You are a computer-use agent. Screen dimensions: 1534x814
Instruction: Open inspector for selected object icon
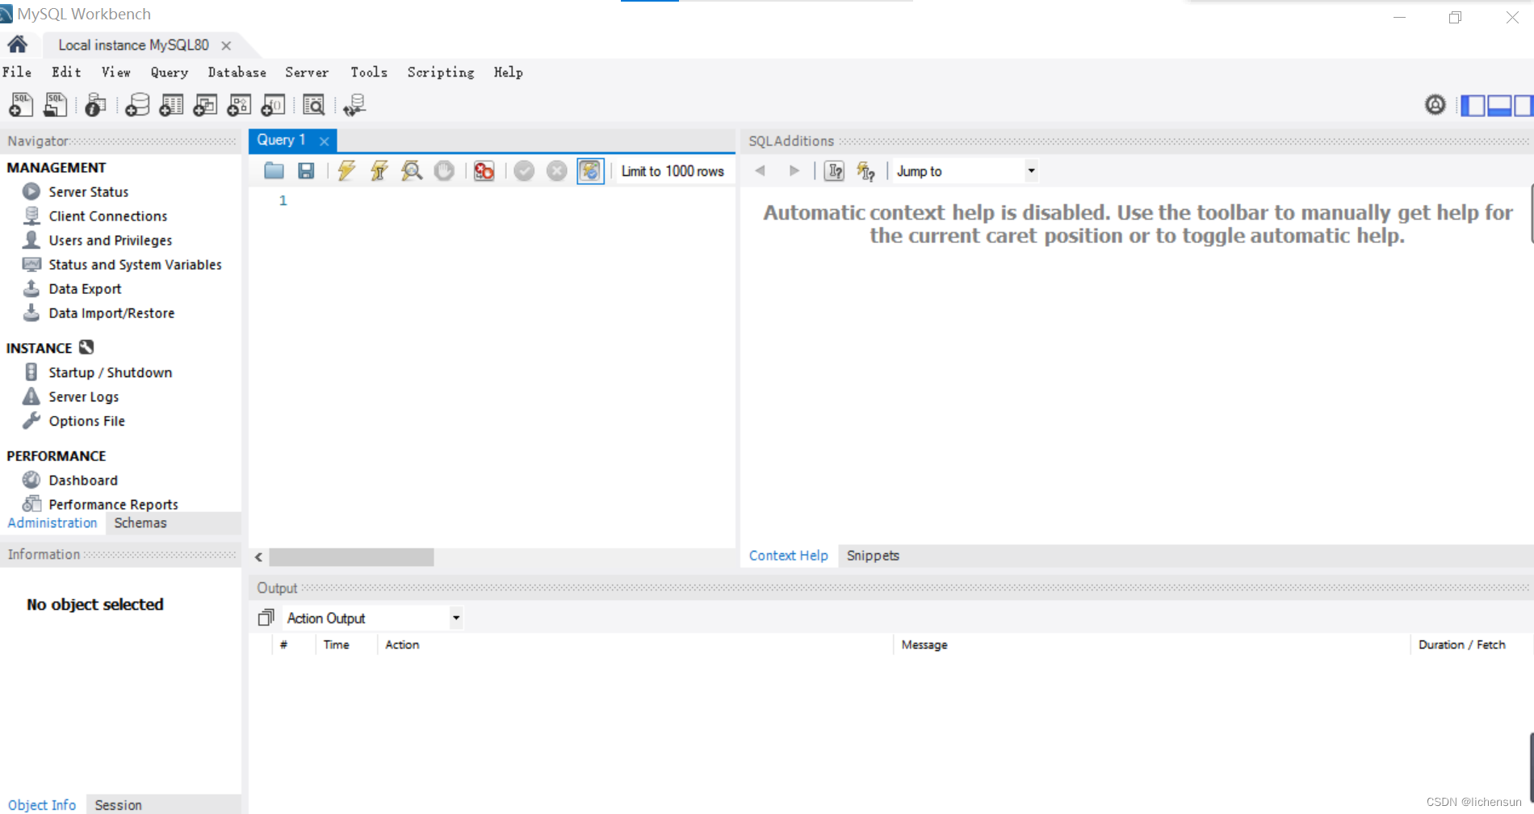[95, 105]
